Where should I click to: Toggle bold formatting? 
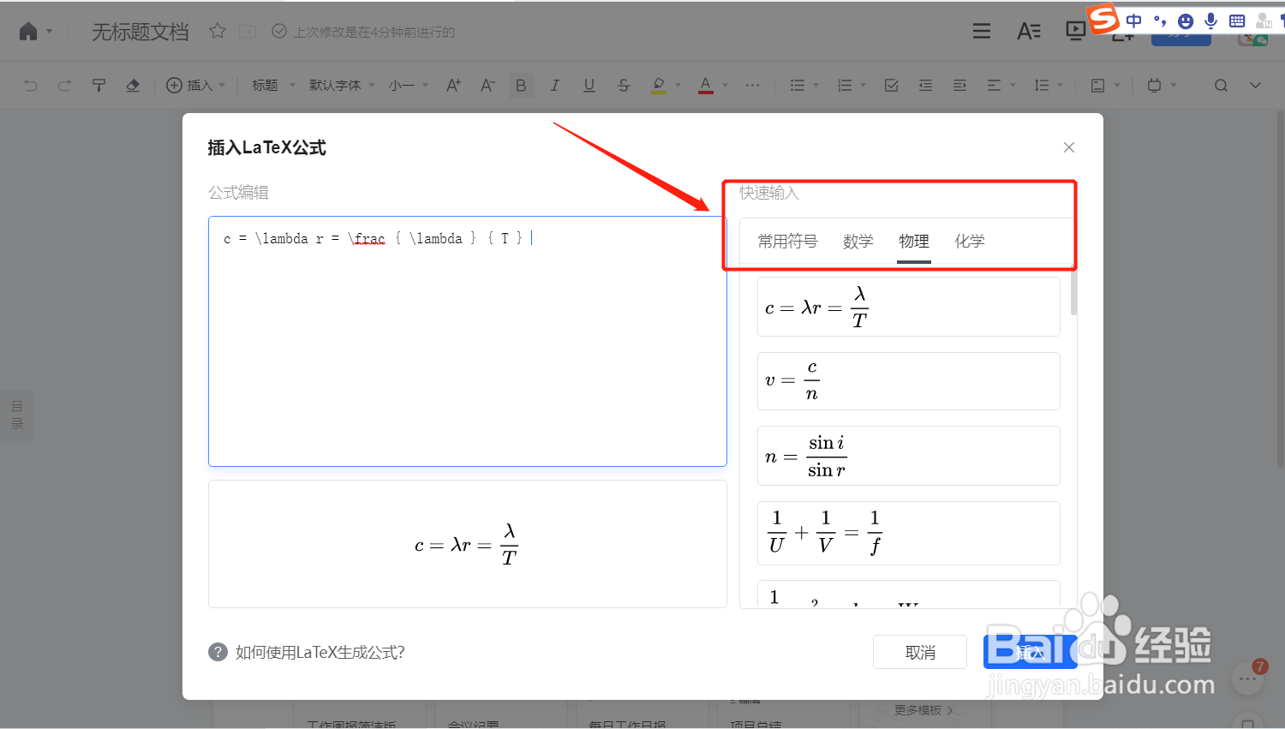(521, 85)
